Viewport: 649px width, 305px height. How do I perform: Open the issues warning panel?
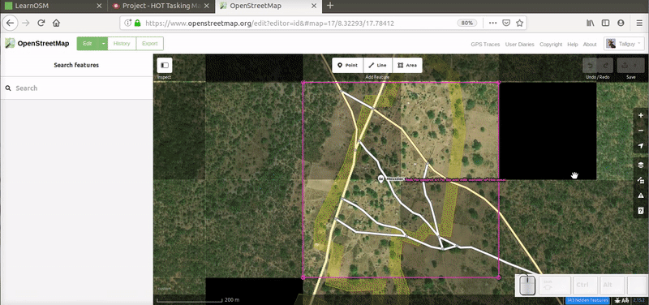point(641,195)
